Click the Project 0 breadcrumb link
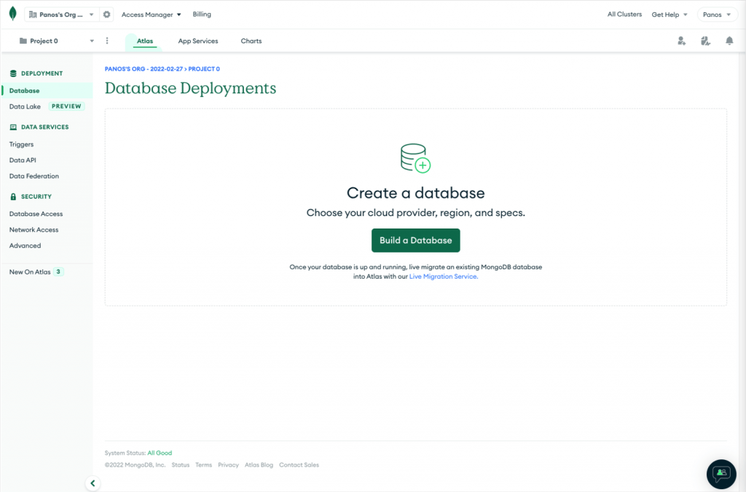This screenshot has width=746, height=492. click(x=204, y=69)
